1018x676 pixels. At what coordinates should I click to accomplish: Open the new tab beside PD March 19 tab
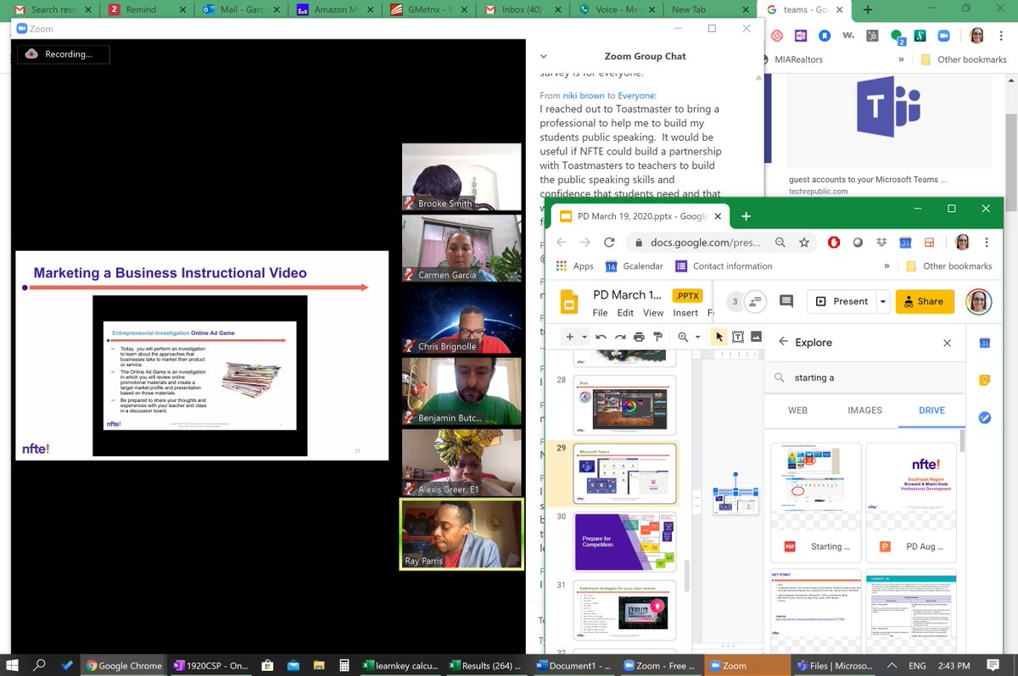(x=746, y=216)
